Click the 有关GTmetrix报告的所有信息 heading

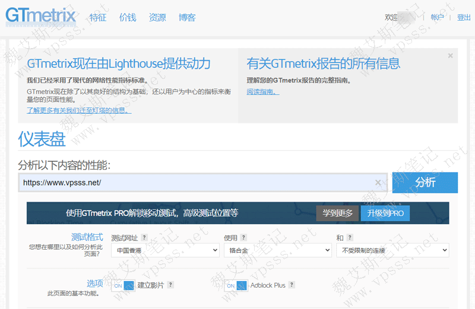tap(323, 63)
